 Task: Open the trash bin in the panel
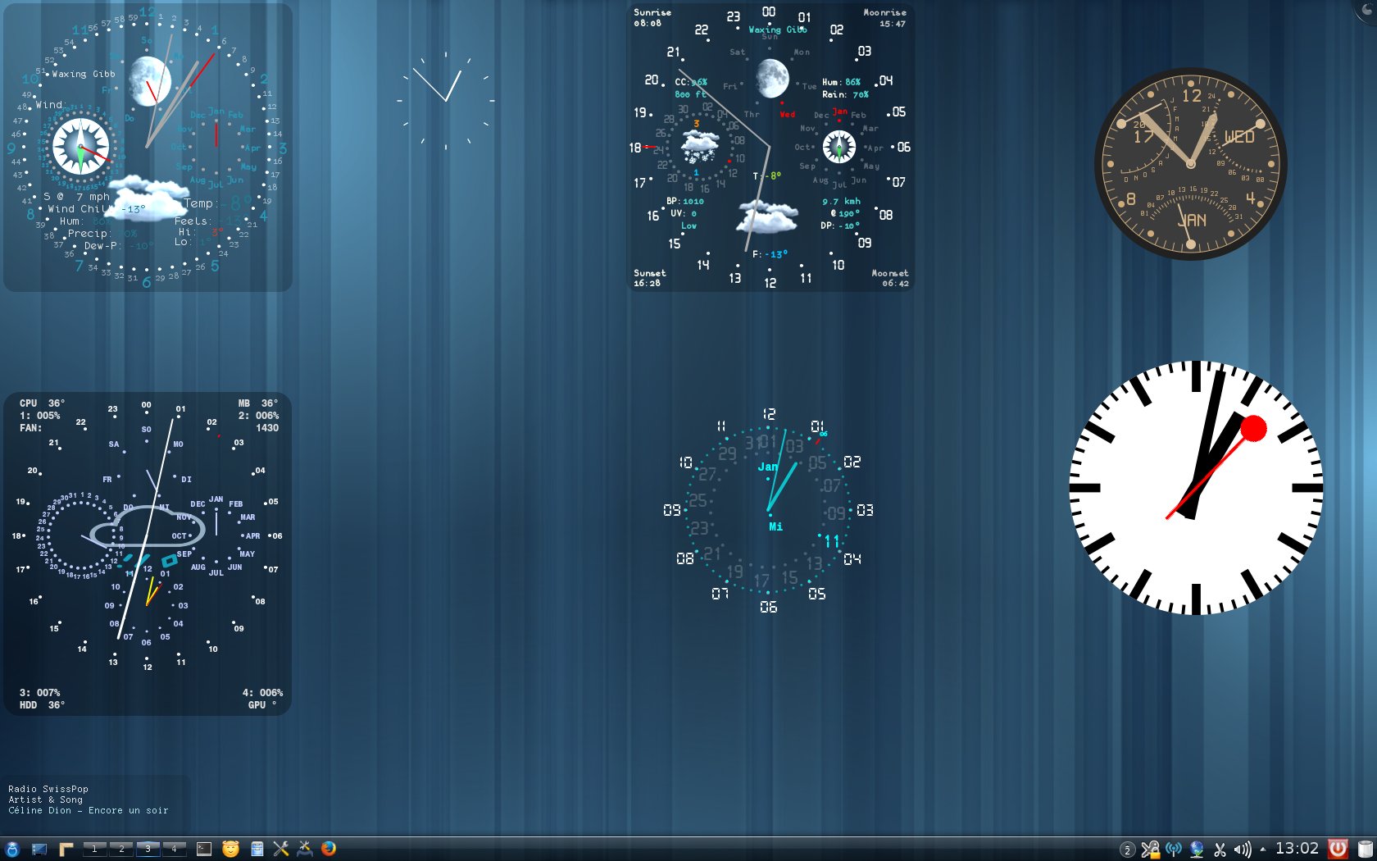click(x=1365, y=849)
